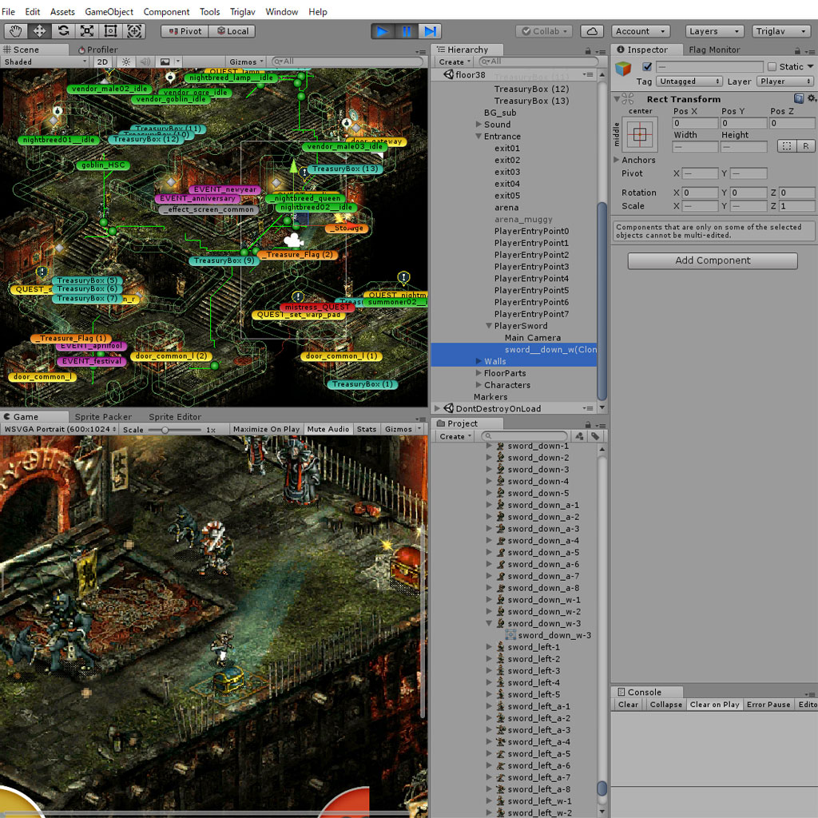Open the Cloud services button
Viewport: 818px width, 818px height.
click(592, 31)
